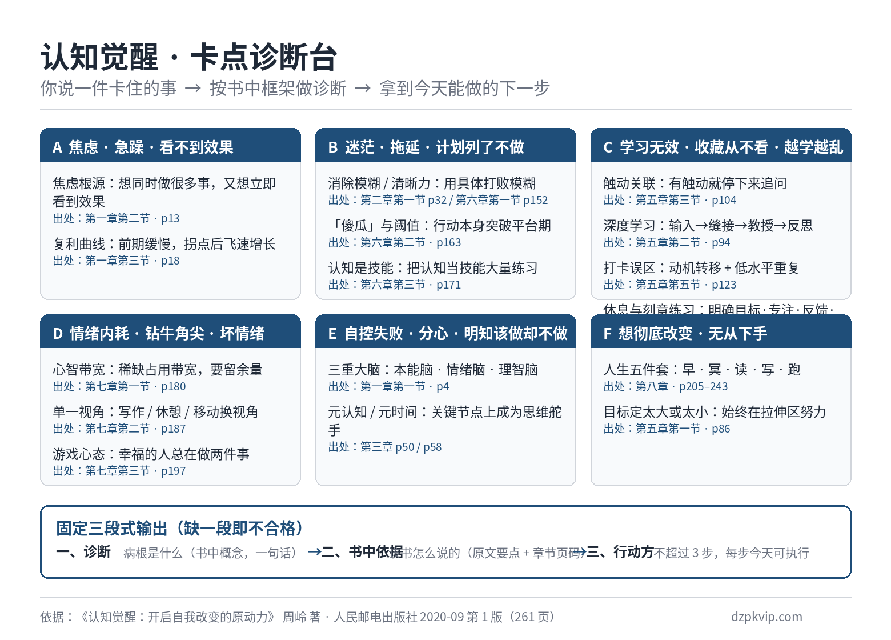Viewport: 891px width, 640px height.
Task: Click the source 第七章第二节 · p187
Action: click(x=119, y=429)
